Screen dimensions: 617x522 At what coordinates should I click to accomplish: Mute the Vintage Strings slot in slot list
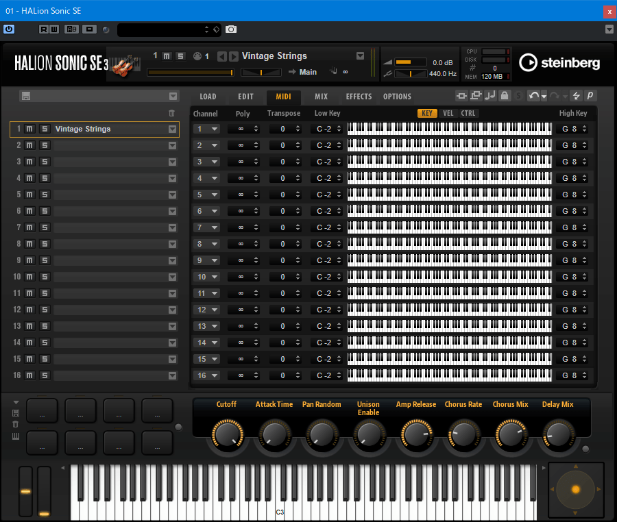[x=29, y=129]
